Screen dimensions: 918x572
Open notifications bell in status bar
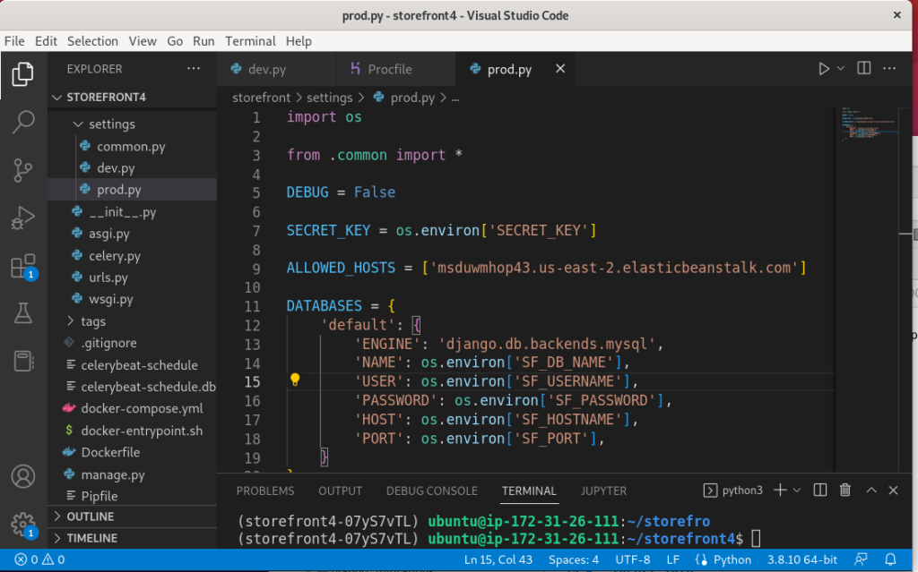(x=890, y=559)
